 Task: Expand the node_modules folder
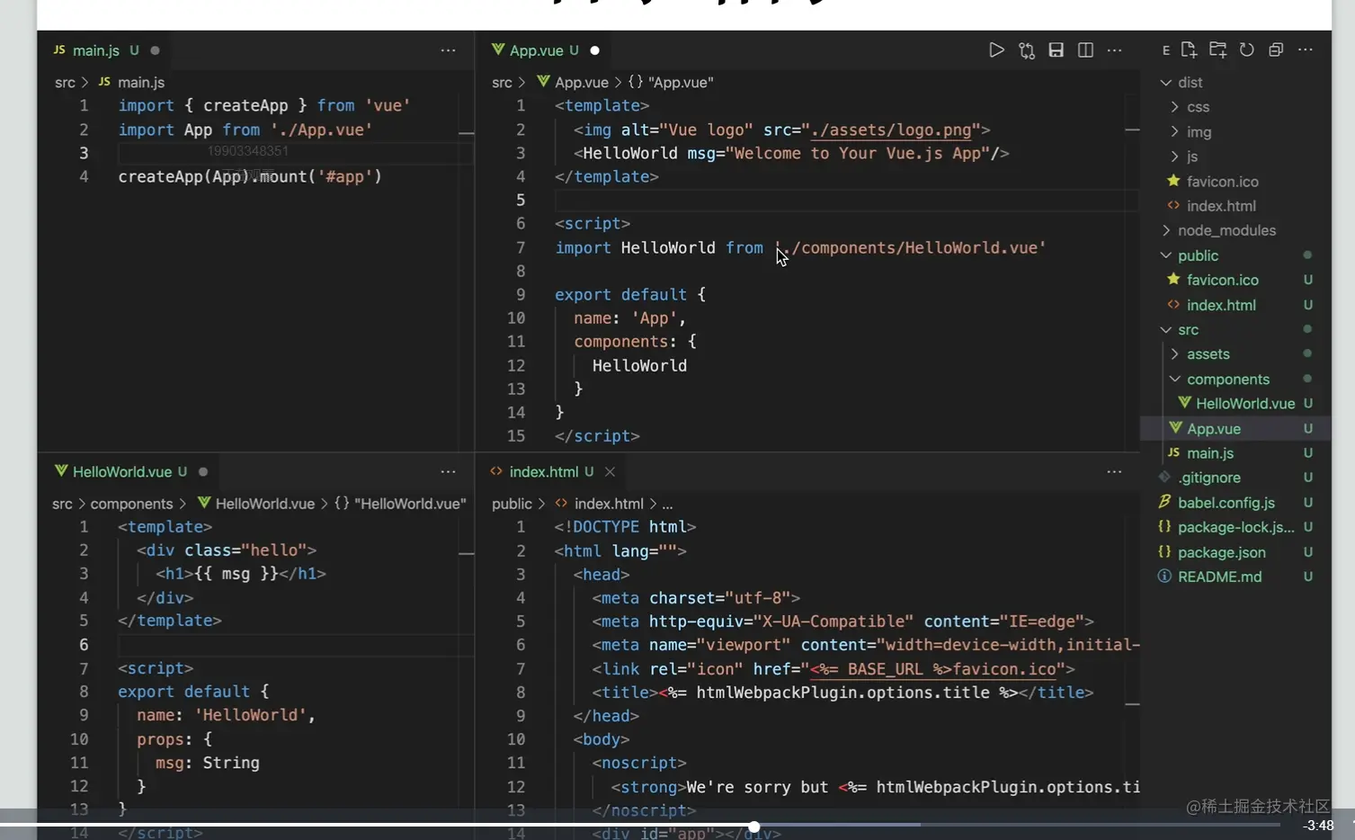[1166, 230]
